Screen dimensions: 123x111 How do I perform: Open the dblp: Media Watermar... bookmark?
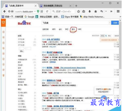pyautogui.click(x=92, y=17)
